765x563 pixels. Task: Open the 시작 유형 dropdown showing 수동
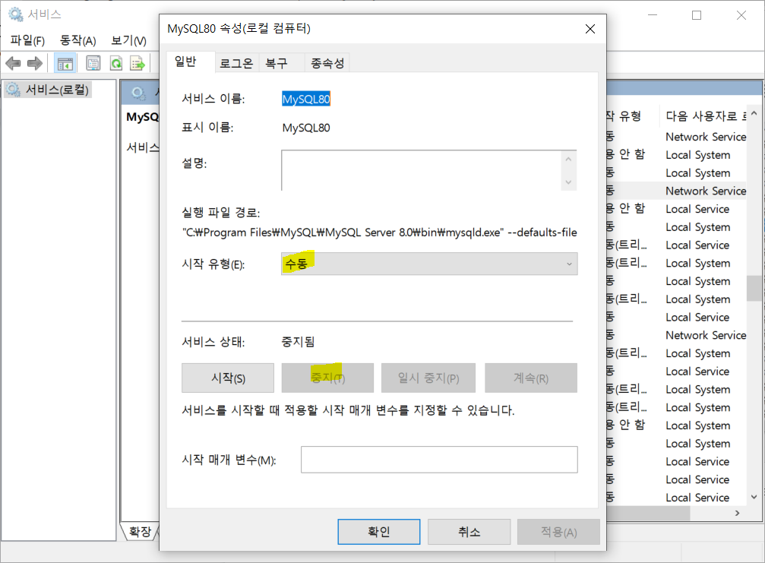pyautogui.click(x=429, y=264)
